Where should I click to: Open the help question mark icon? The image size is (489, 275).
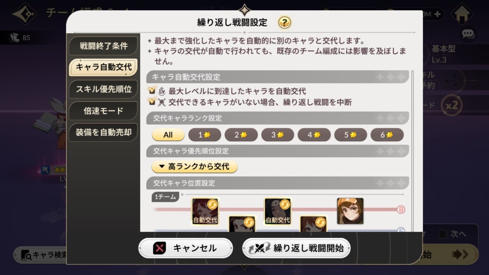[285, 23]
